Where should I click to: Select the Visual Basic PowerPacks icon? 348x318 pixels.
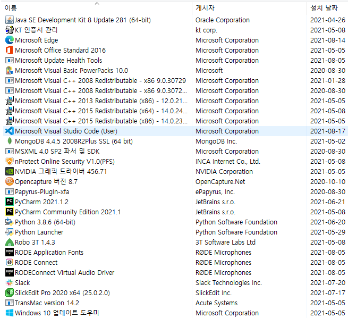10,70
